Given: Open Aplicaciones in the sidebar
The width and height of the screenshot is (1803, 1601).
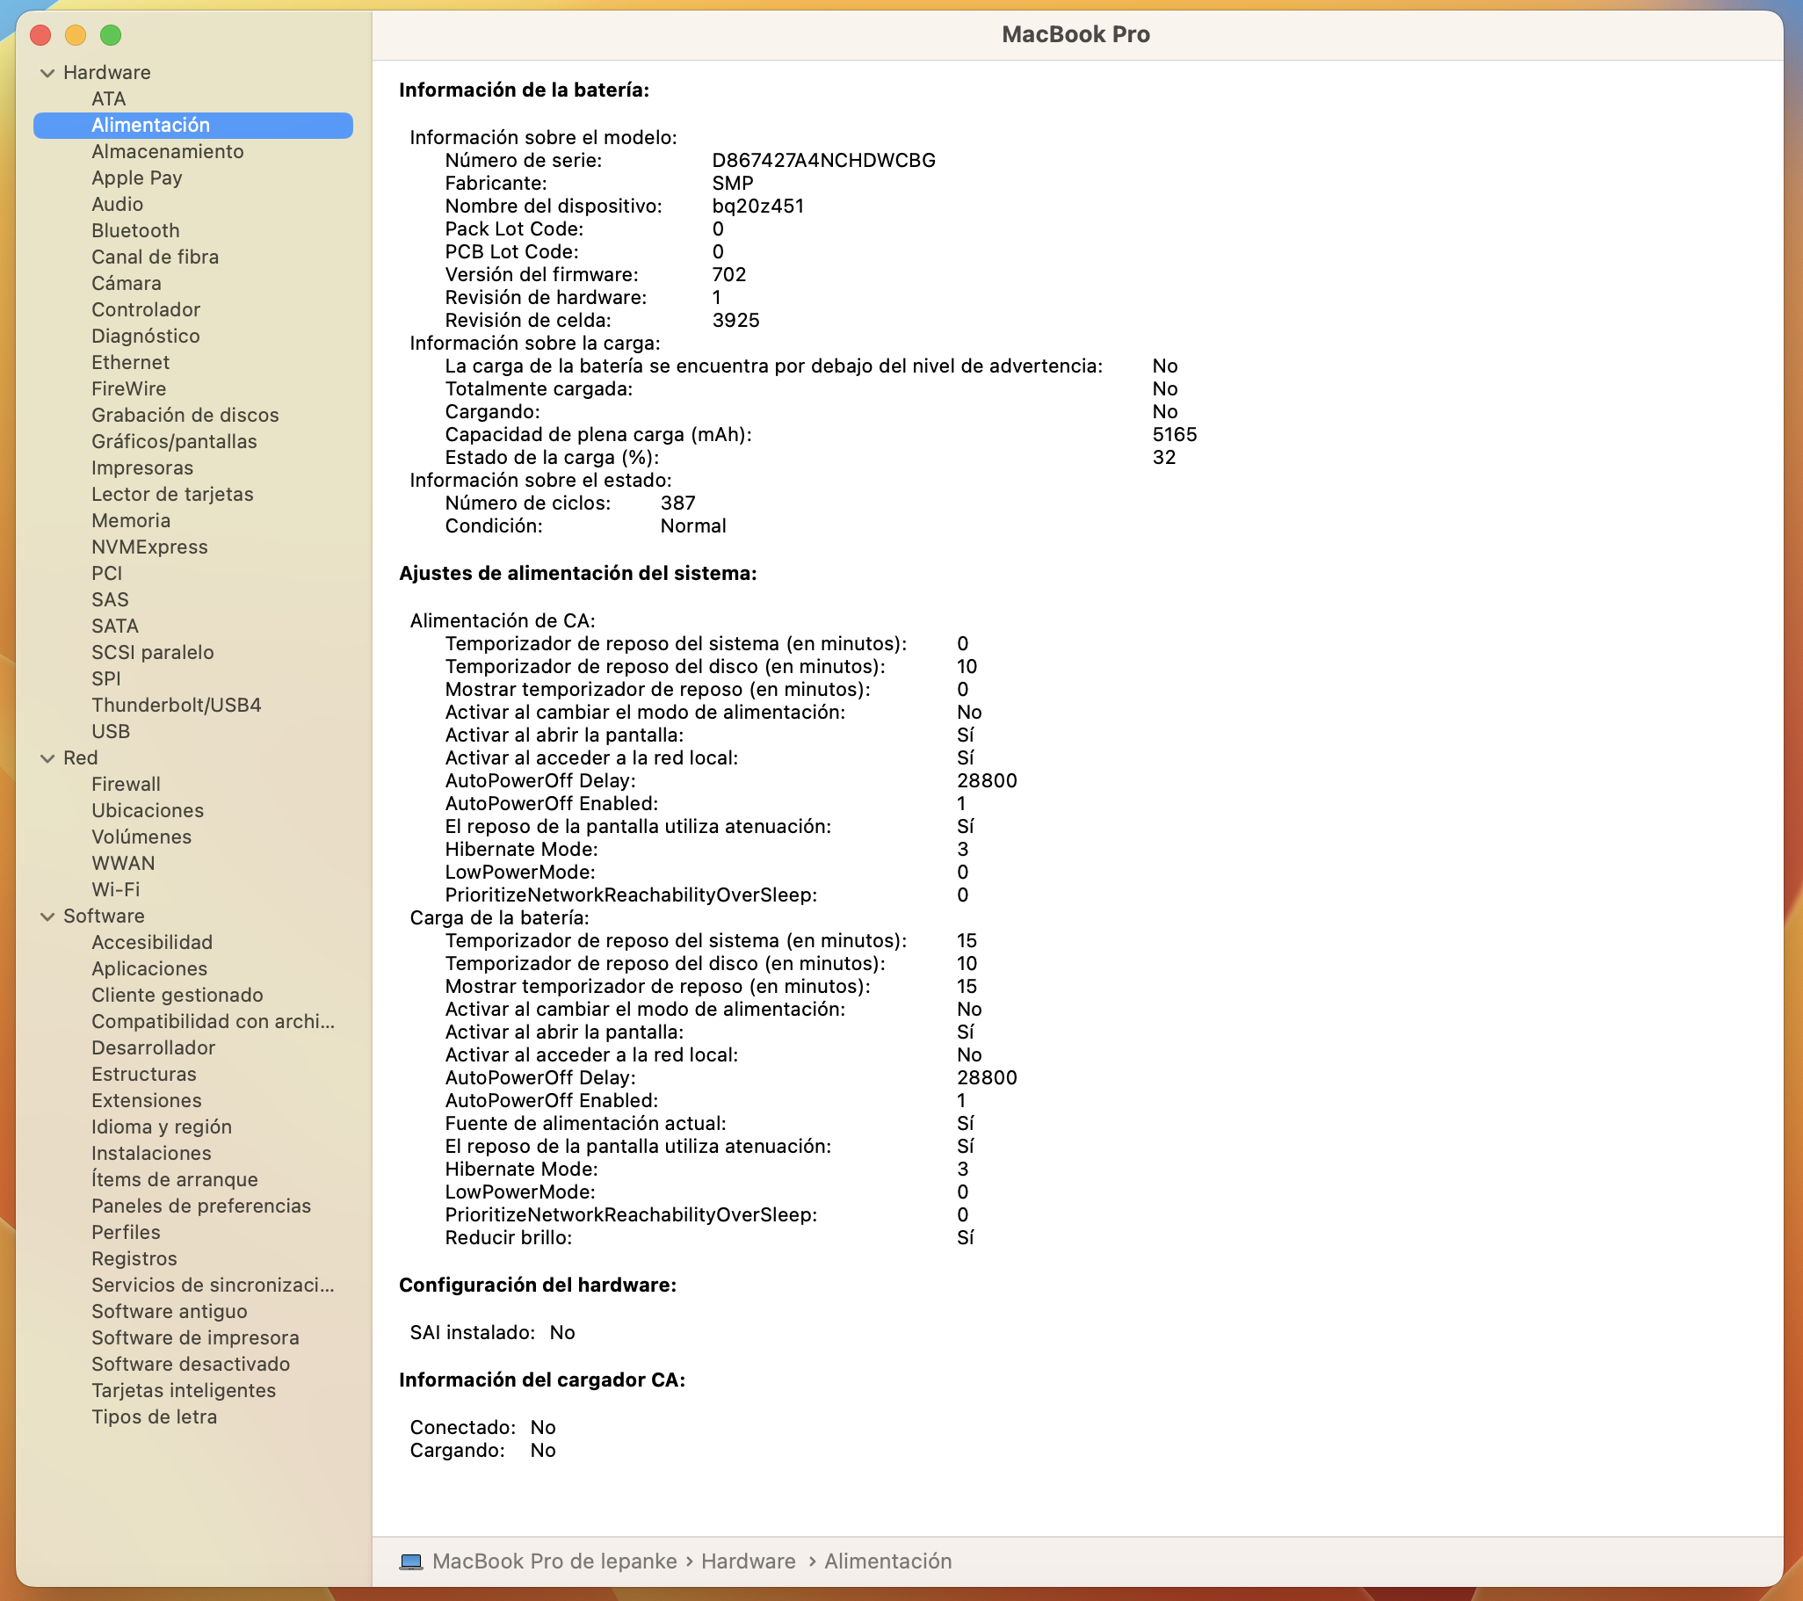Looking at the screenshot, I should (x=149, y=969).
